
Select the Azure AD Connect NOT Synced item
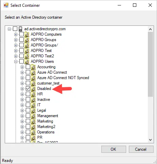tap(63, 78)
